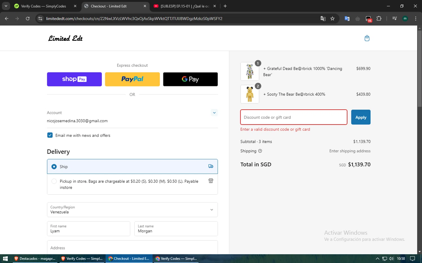Open Checkout - Limited E... taskbar item
The width and height of the screenshot is (422, 263).
tap(129, 259)
